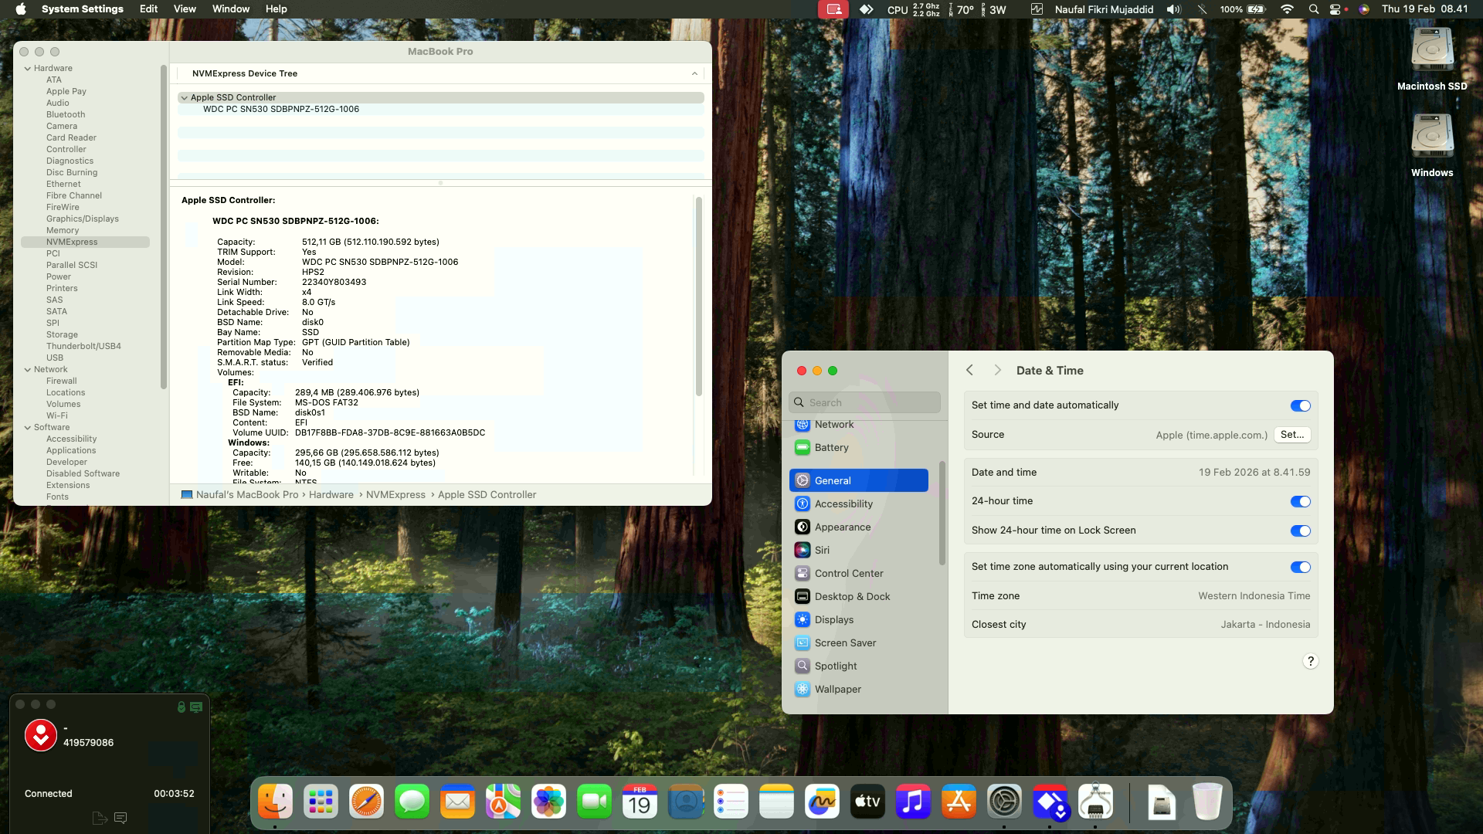Select WDC PC SN530 device row

[x=440, y=109]
